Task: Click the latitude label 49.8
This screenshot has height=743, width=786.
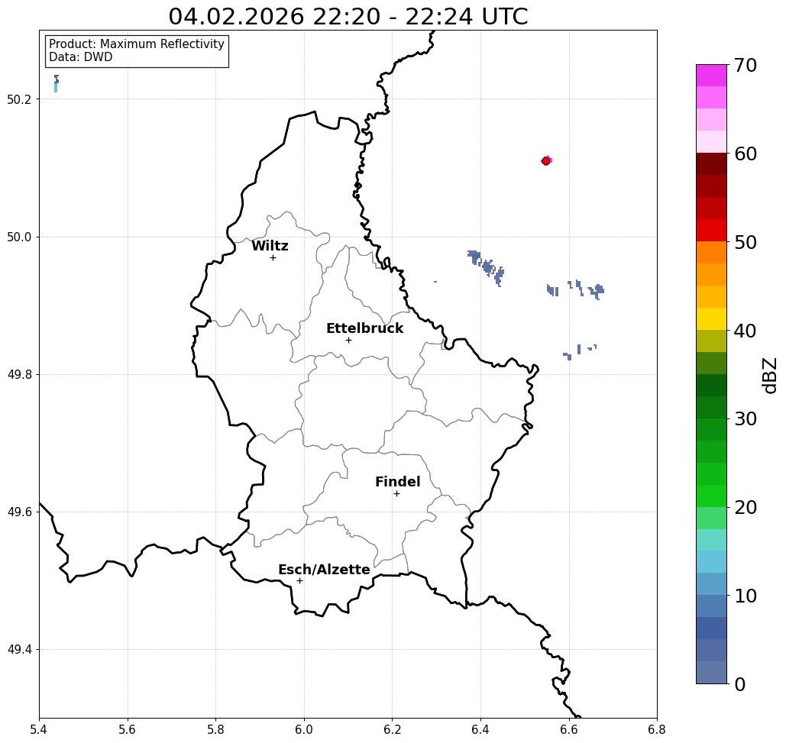Action: tap(19, 374)
